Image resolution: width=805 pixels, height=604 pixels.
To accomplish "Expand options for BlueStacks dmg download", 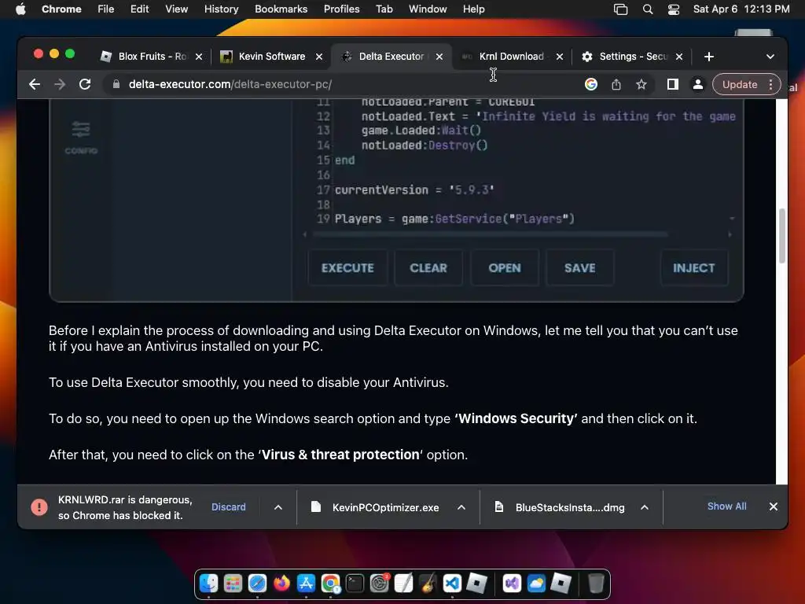I will [x=645, y=507].
